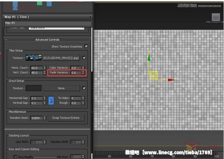Click the Per Row spinner arrows
Screen dimensions: 224x159
(x=83, y=157)
